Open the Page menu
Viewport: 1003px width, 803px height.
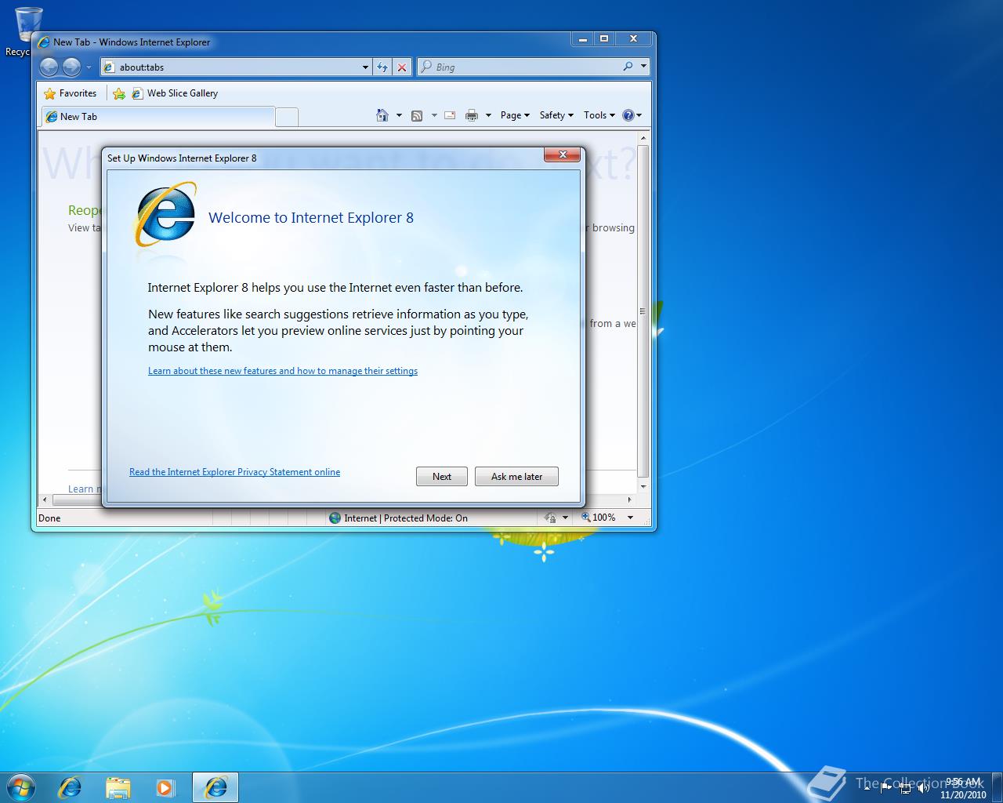click(515, 115)
